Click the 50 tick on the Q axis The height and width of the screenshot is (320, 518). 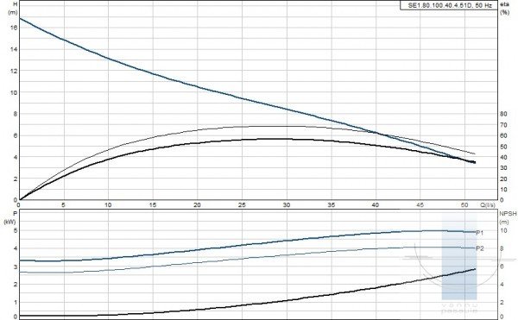464,205
